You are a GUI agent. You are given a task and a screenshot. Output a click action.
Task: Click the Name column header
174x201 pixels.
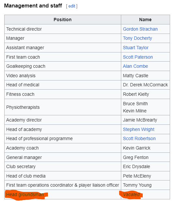pos(145,20)
